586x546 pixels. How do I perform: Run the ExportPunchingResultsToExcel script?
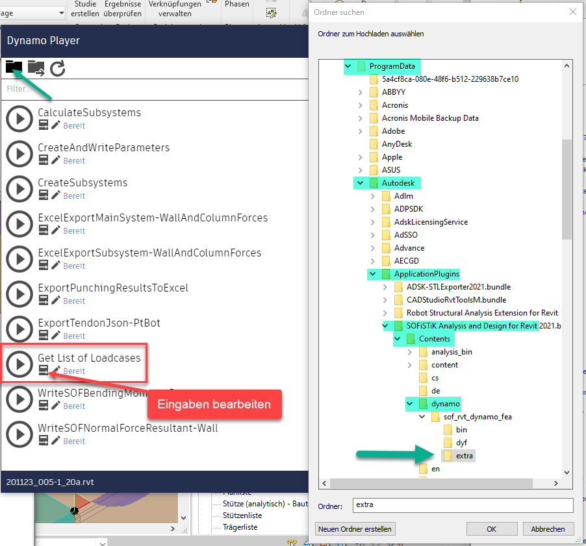click(20, 294)
